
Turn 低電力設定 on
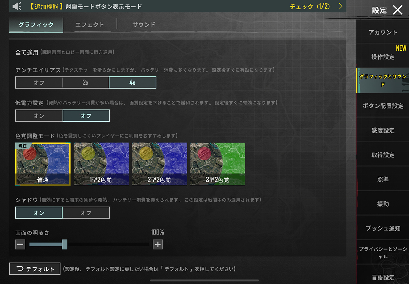coord(39,116)
